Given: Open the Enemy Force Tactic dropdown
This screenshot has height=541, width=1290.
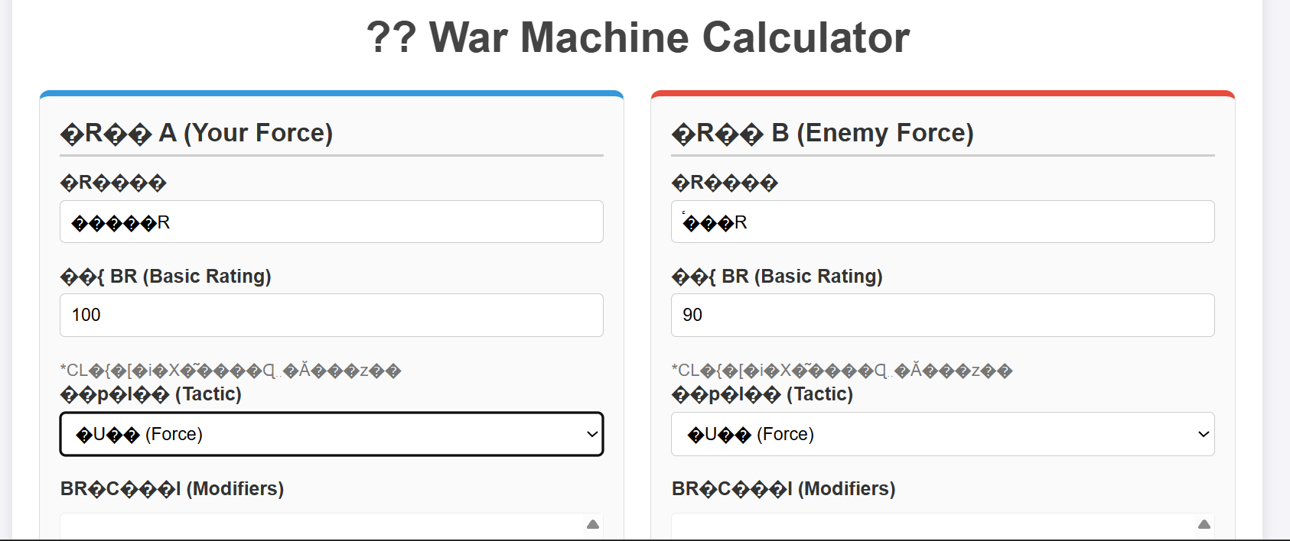Looking at the screenshot, I should [942, 434].
